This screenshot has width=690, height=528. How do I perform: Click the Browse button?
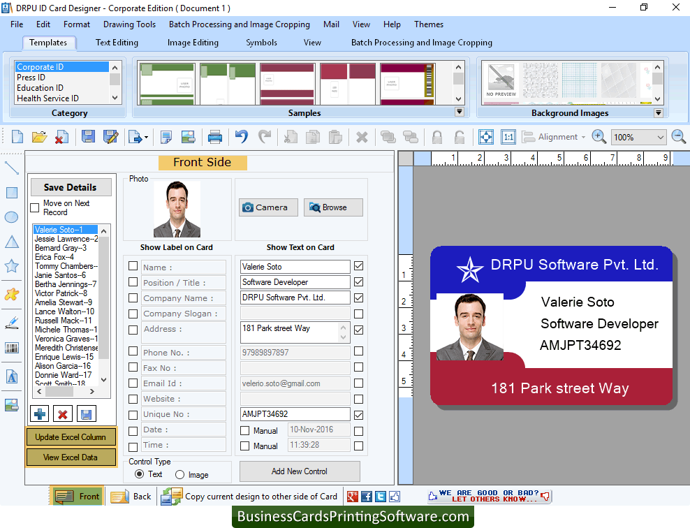333,207
